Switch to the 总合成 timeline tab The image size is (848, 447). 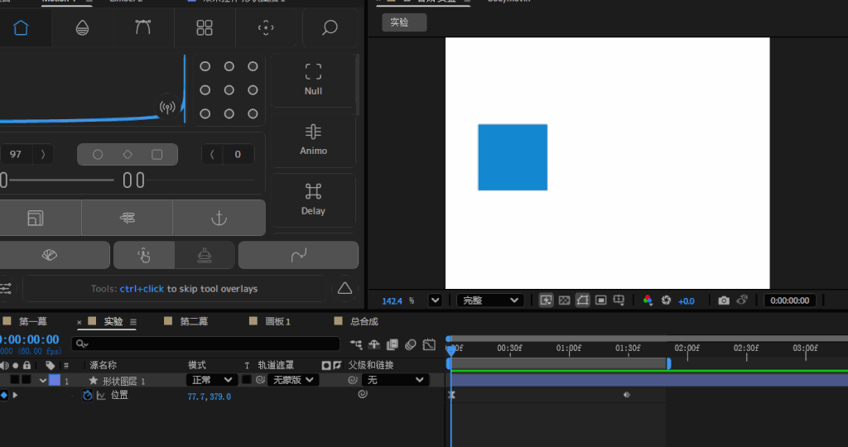(x=364, y=322)
